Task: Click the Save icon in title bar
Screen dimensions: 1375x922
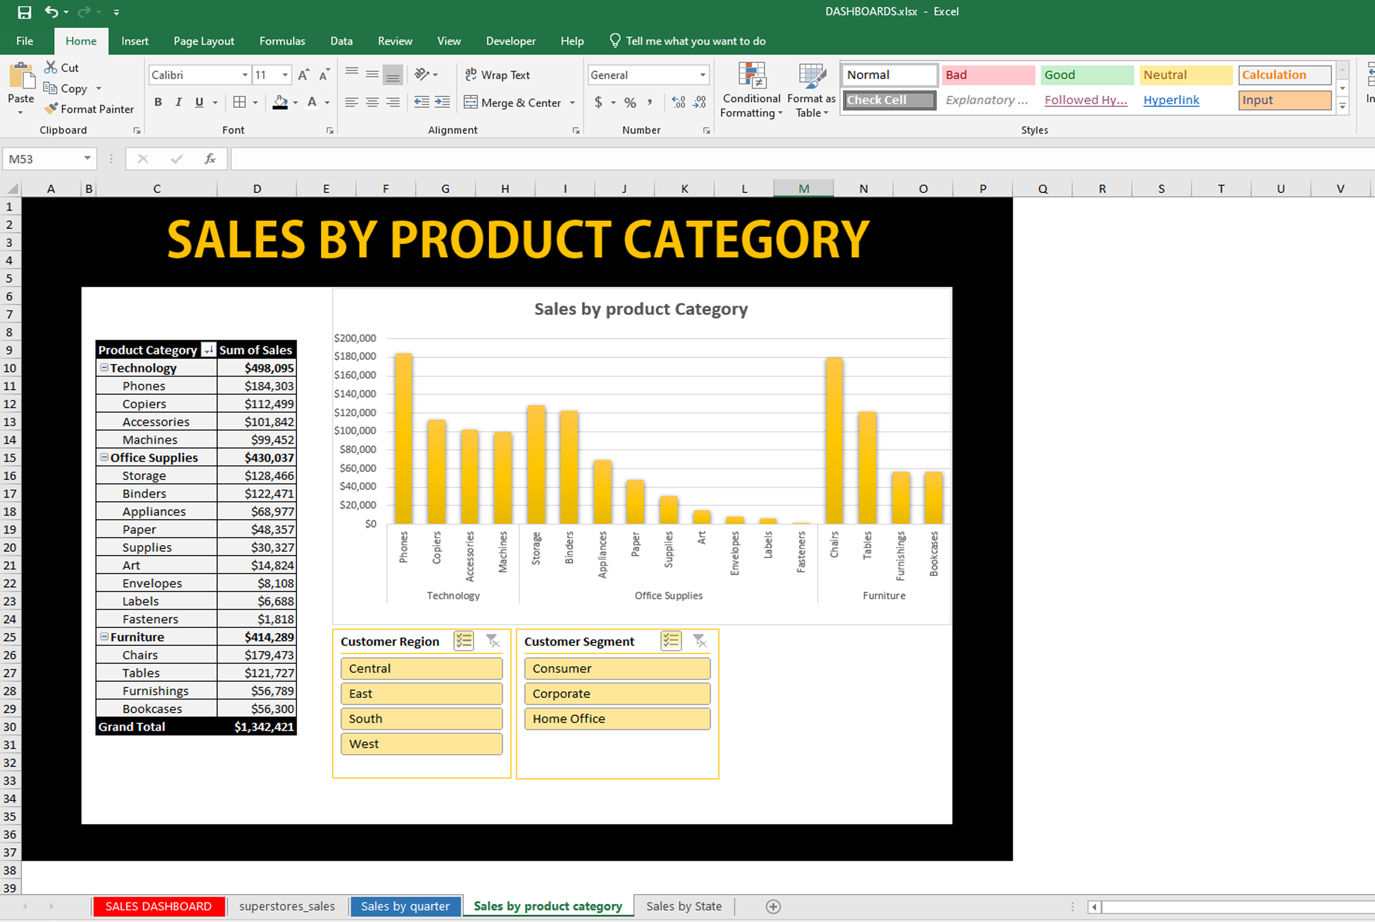Action: [x=24, y=12]
